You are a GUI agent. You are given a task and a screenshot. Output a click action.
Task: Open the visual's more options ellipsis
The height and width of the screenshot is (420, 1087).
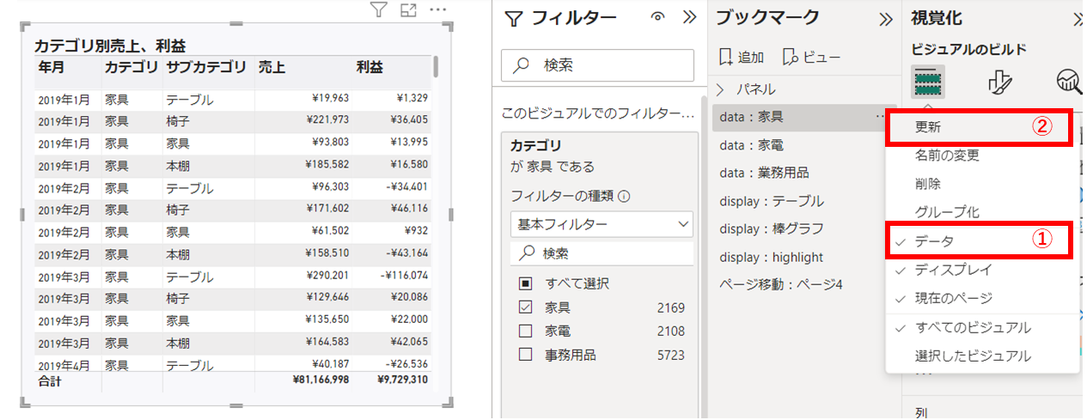coord(438,10)
